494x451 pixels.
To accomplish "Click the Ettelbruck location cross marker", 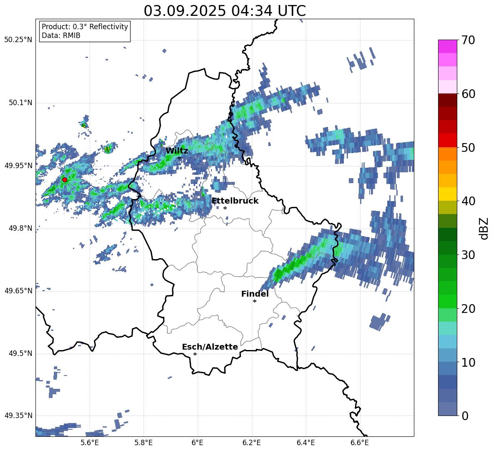I will point(225,208).
